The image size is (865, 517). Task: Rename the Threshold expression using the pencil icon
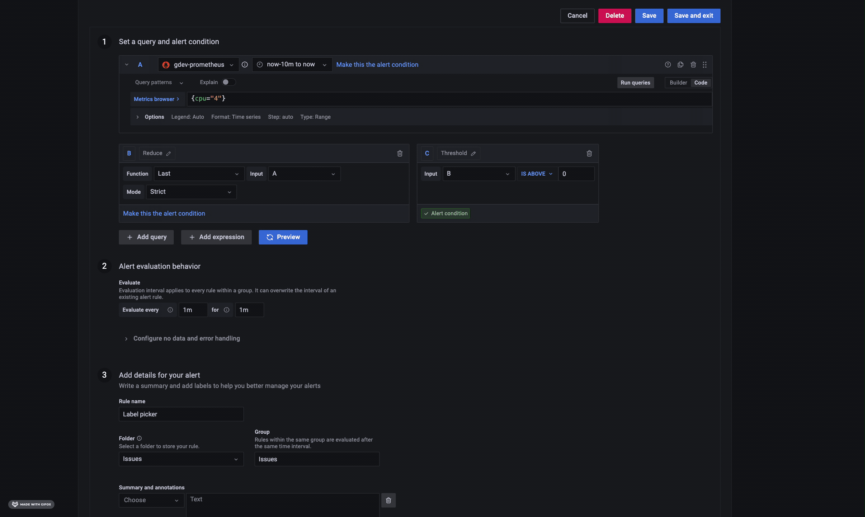[x=473, y=153]
